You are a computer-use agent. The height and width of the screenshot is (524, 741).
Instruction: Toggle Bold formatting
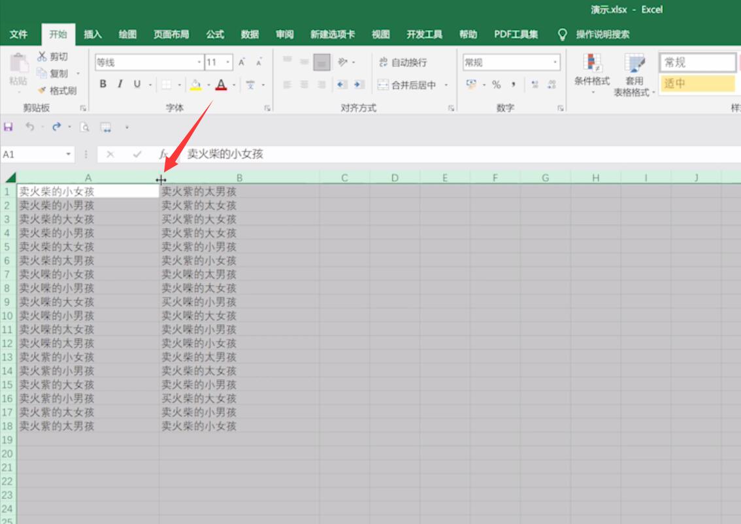[x=103, y=84]
